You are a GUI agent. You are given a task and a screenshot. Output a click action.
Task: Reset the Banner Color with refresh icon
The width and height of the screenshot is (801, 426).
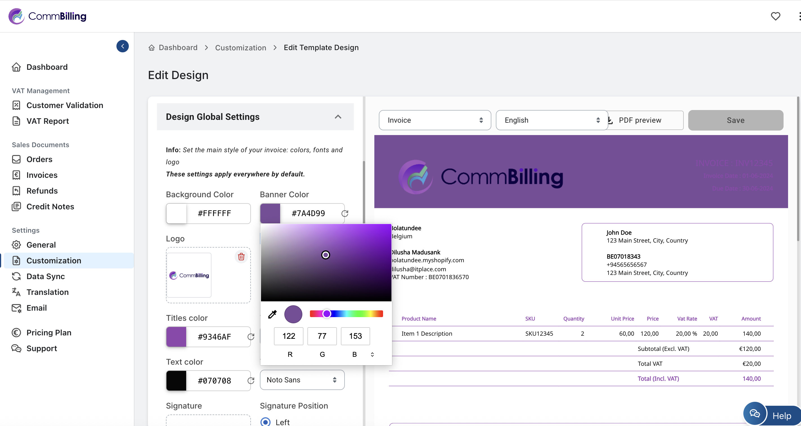(x=345, y=214)
